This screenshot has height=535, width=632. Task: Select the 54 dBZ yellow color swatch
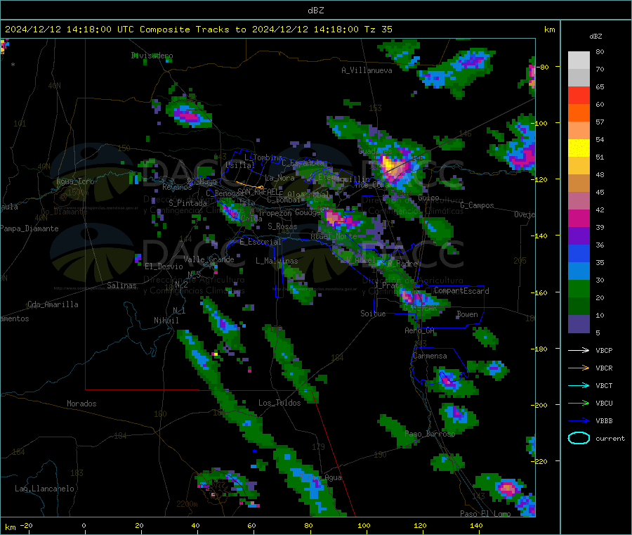[x=579, y=148]
